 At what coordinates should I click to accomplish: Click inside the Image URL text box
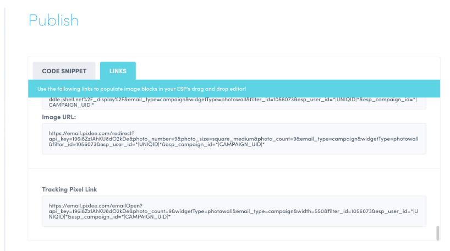234,139
